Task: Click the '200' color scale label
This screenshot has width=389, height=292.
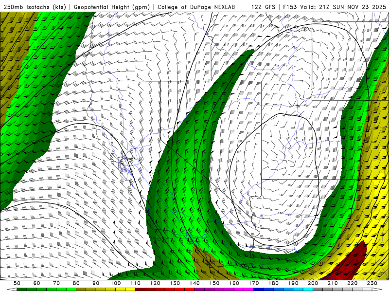Action: click(313, 283)
